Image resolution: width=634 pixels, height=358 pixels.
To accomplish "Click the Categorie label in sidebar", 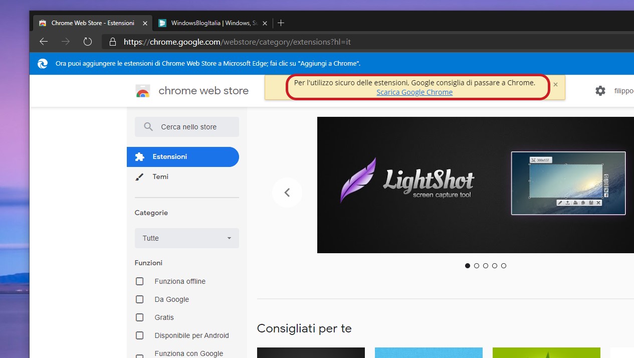I will (151, 213).
